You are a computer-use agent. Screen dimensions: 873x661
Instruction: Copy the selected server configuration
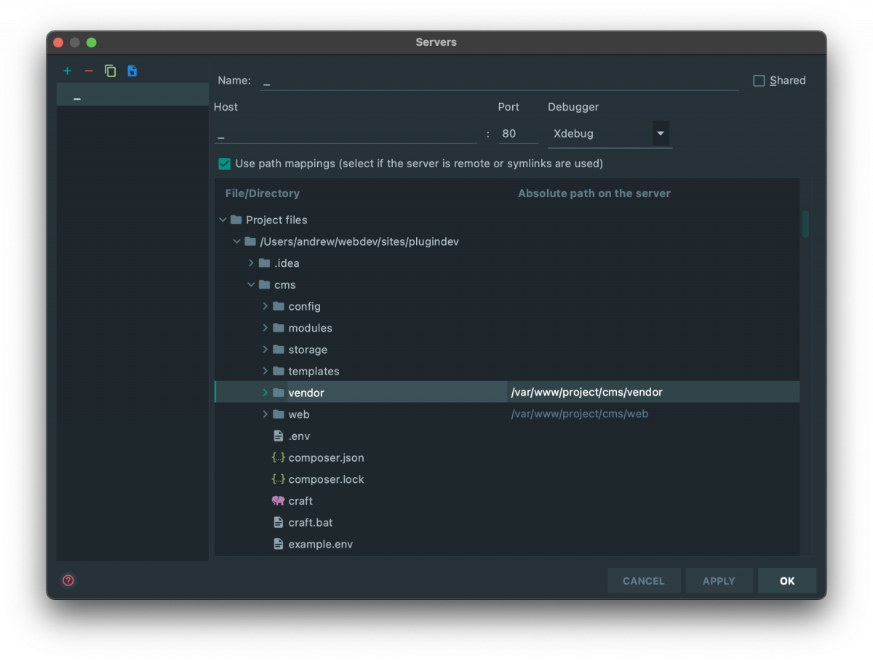click(111, 71)
